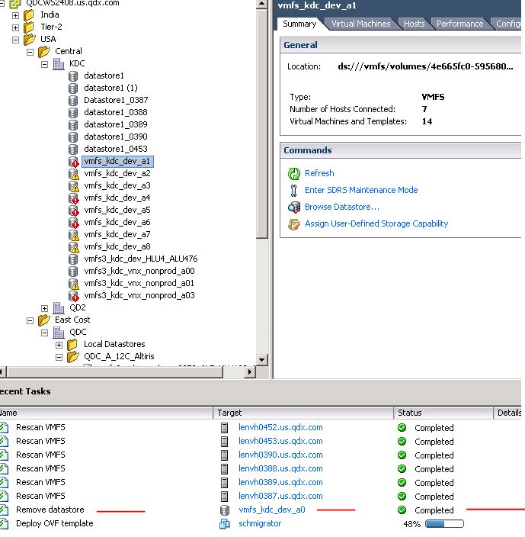This screenshot has height=537, width=525.
Task: Click the vmfs3_kdc_dev_HLU4_ALU476 disk icon
Action: tap(73, 259)
